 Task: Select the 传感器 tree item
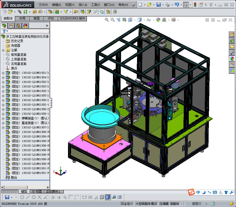[x=16, y=45]
